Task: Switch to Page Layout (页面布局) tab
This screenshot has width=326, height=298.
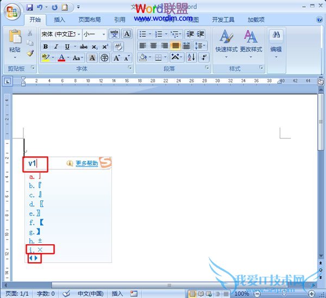Action: point(90,20)
